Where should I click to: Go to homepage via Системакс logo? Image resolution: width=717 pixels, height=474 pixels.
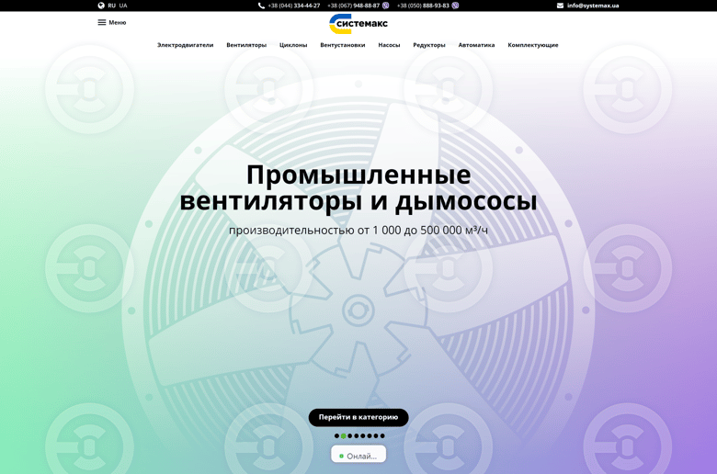pos(358,24)
